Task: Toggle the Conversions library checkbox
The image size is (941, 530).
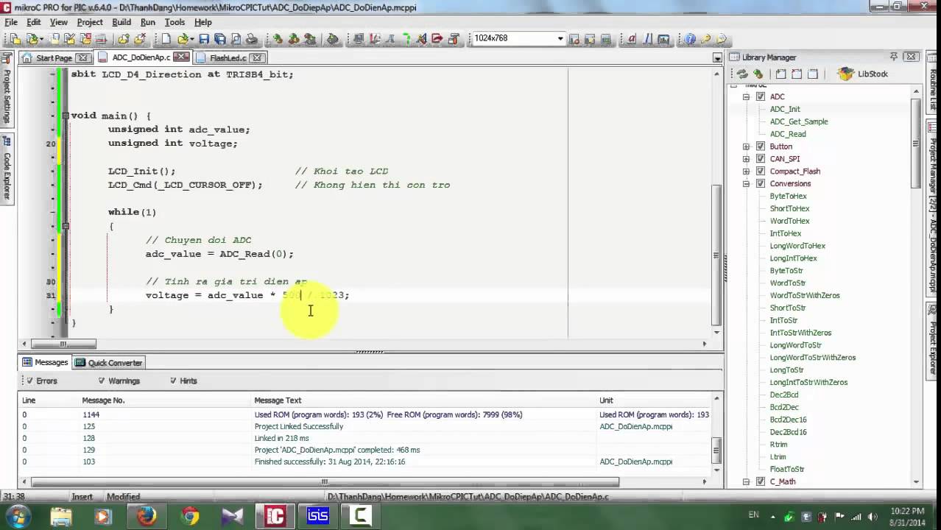Action: coord(761,184)
